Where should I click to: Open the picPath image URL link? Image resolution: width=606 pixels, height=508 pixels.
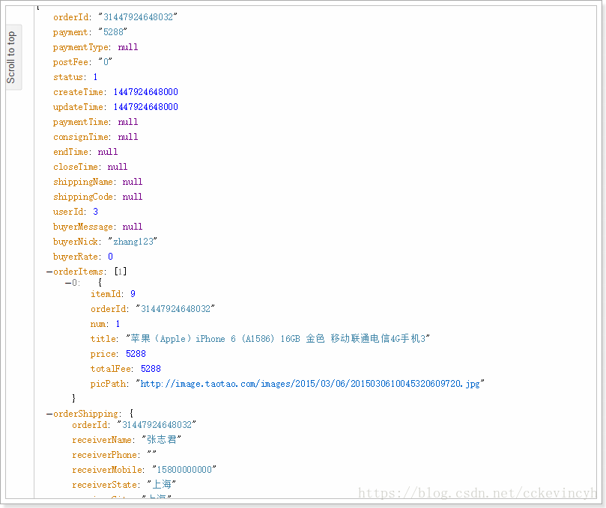(310, 384)
